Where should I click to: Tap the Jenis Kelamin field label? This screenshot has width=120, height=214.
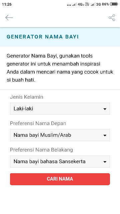tap(27, 97)
